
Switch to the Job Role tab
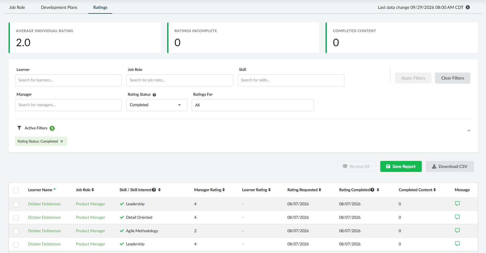point(17,7)
